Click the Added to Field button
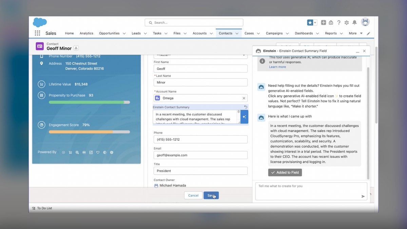This screenshot has height=229, width=407. coord(285,172)
